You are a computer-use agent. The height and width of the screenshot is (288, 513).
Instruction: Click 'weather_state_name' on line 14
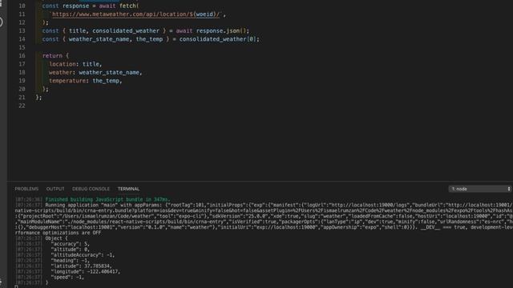(99, 39)
